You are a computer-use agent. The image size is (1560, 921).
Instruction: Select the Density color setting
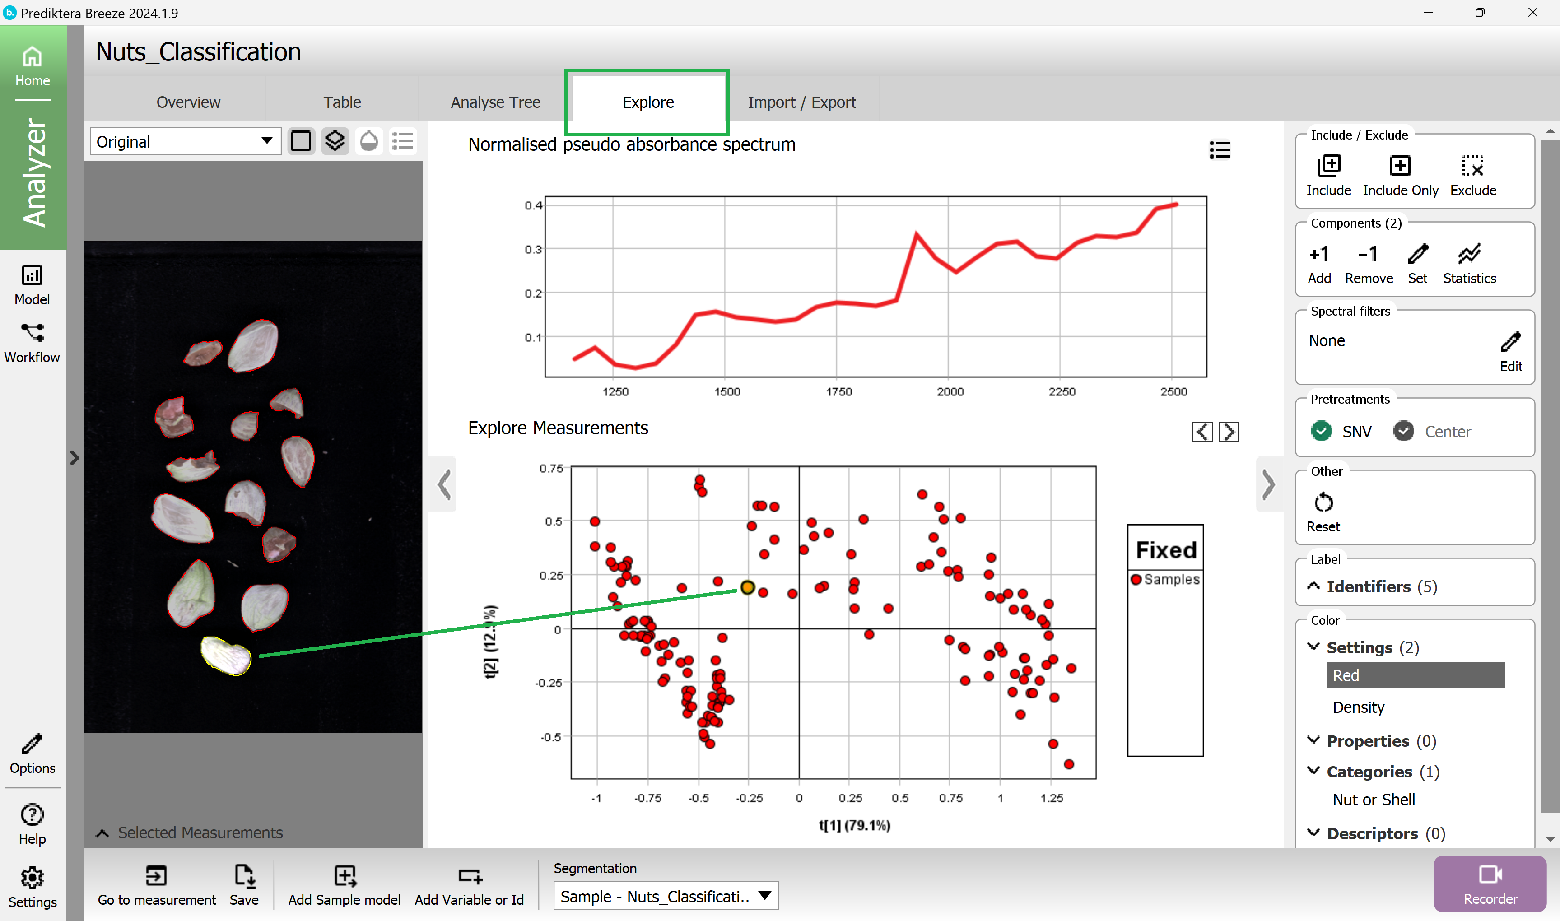click(x=1358, y=707)
